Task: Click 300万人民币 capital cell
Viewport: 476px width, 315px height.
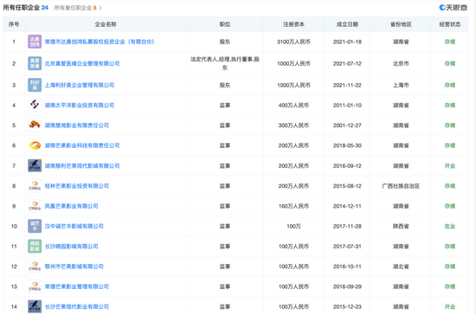Action: [x=293, y=125]
